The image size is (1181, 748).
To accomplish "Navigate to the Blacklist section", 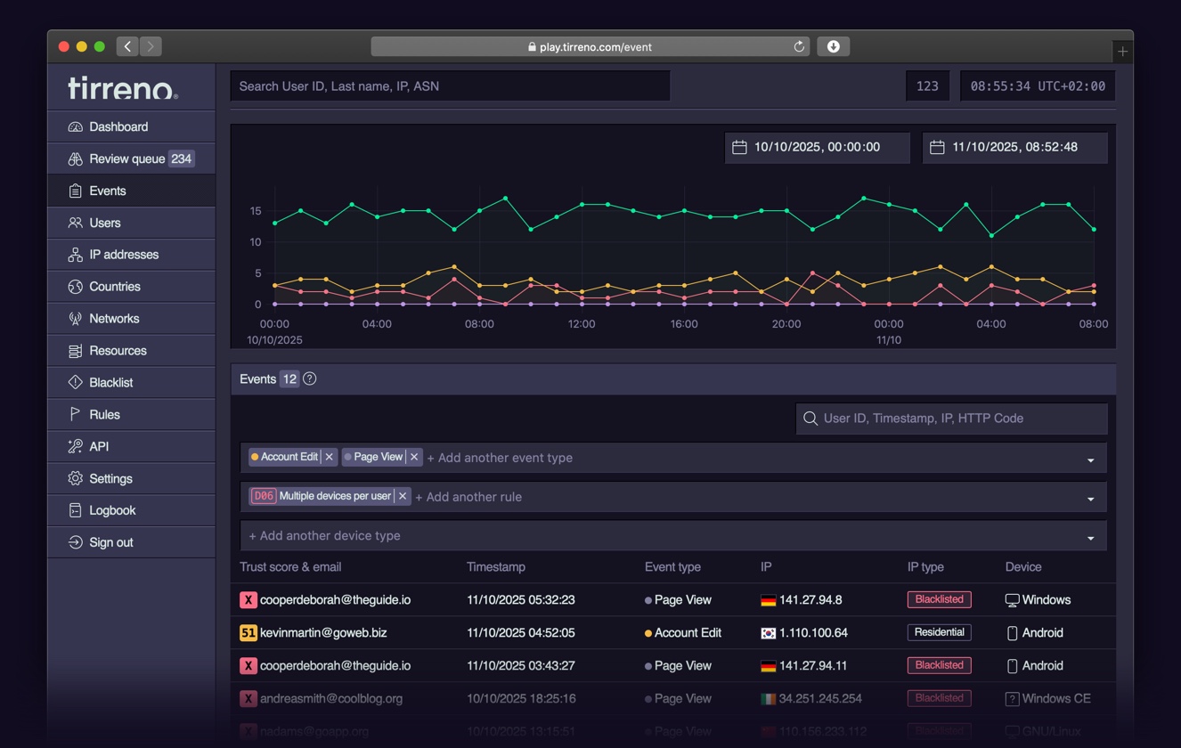I will click(111, 383).
